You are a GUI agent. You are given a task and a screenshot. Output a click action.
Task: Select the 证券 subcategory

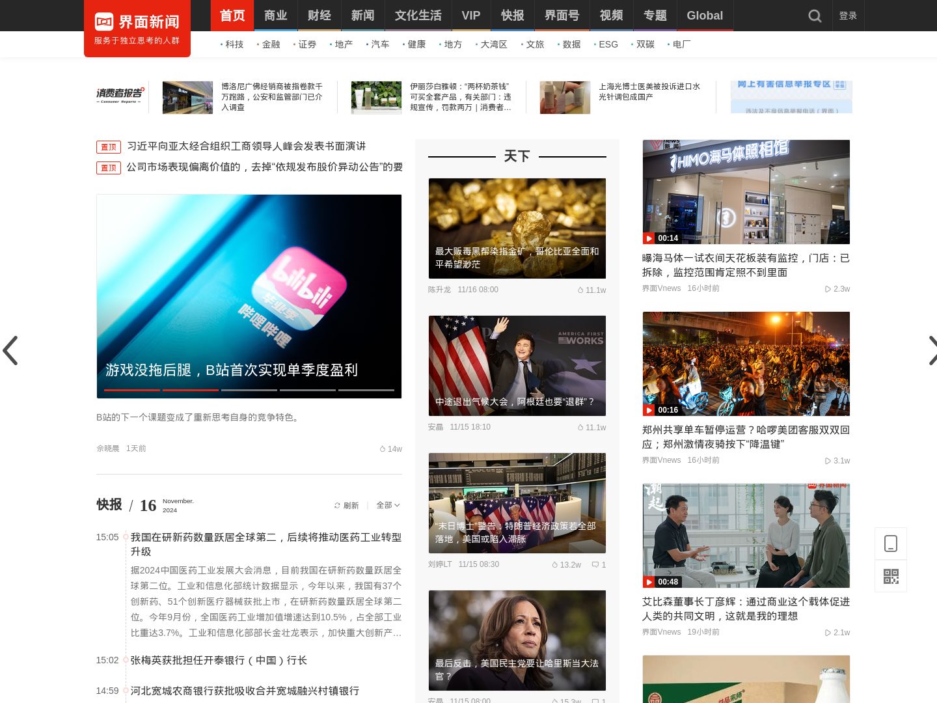click(x=307, y=44)
